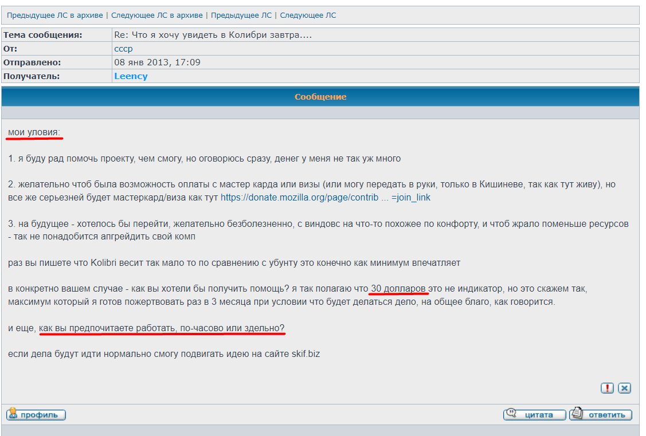Click the sent date 08 янв 2013
Viewport: 646px width, 436px height.
[157, 62]
